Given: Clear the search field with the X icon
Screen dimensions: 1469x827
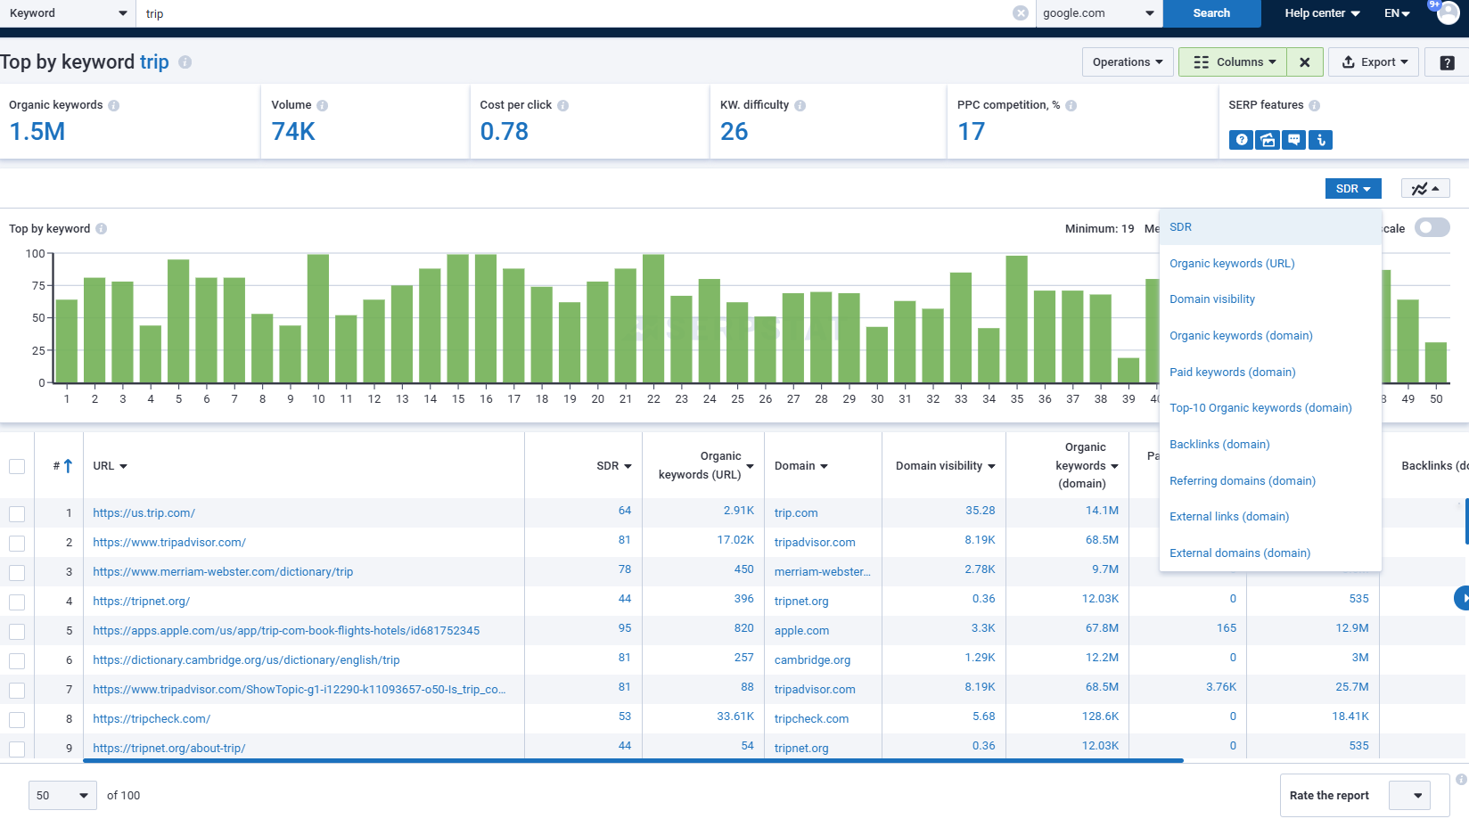Looking at the screenshot, I should tap(1021, 13).
